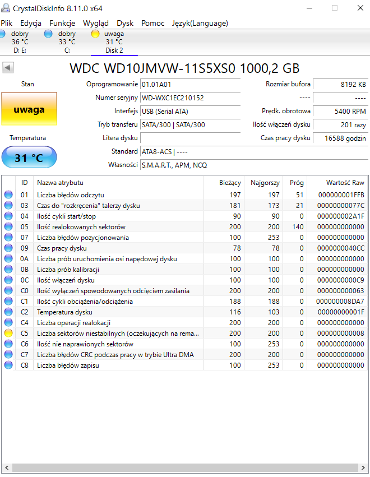370x477 pixels.
Task: Click status orb of attribute 01 row
Action: tap(8, 194)
